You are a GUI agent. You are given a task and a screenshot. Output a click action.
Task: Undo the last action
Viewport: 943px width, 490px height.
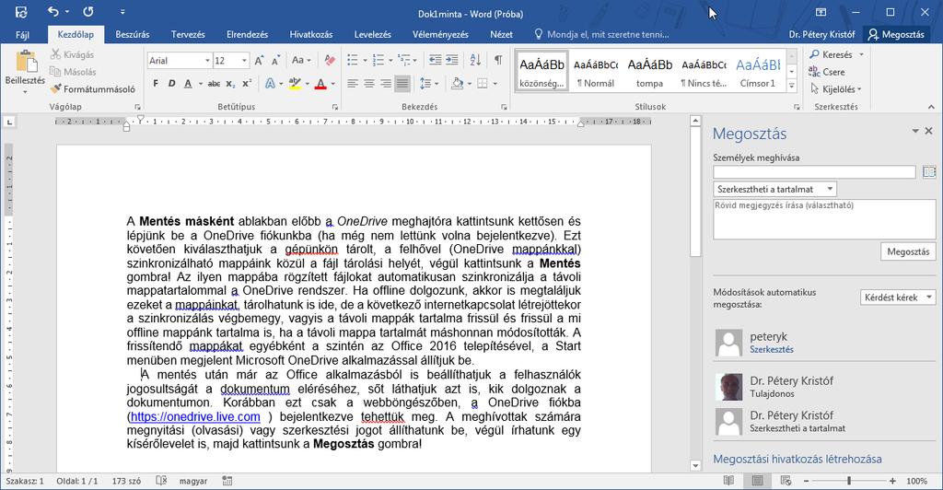53,12
